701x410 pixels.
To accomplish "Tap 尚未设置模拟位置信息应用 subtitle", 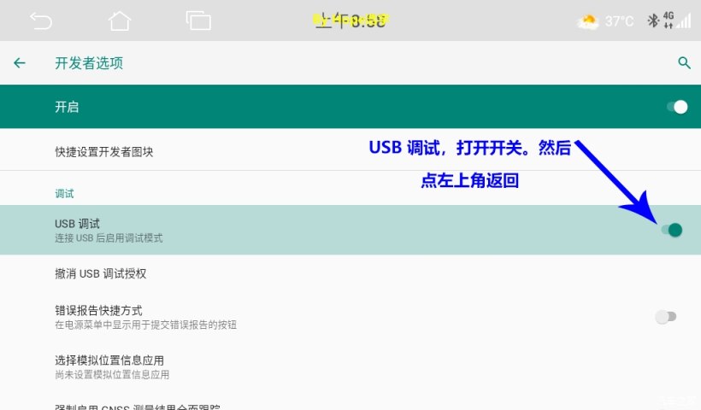I will pos(112,374).
